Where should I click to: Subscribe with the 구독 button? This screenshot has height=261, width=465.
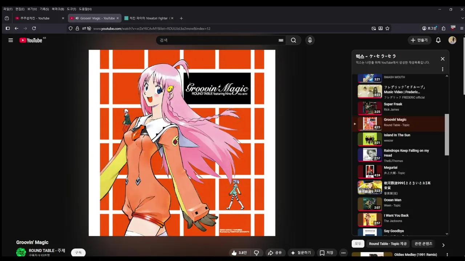pyautogui.click(x=78, y=253)
